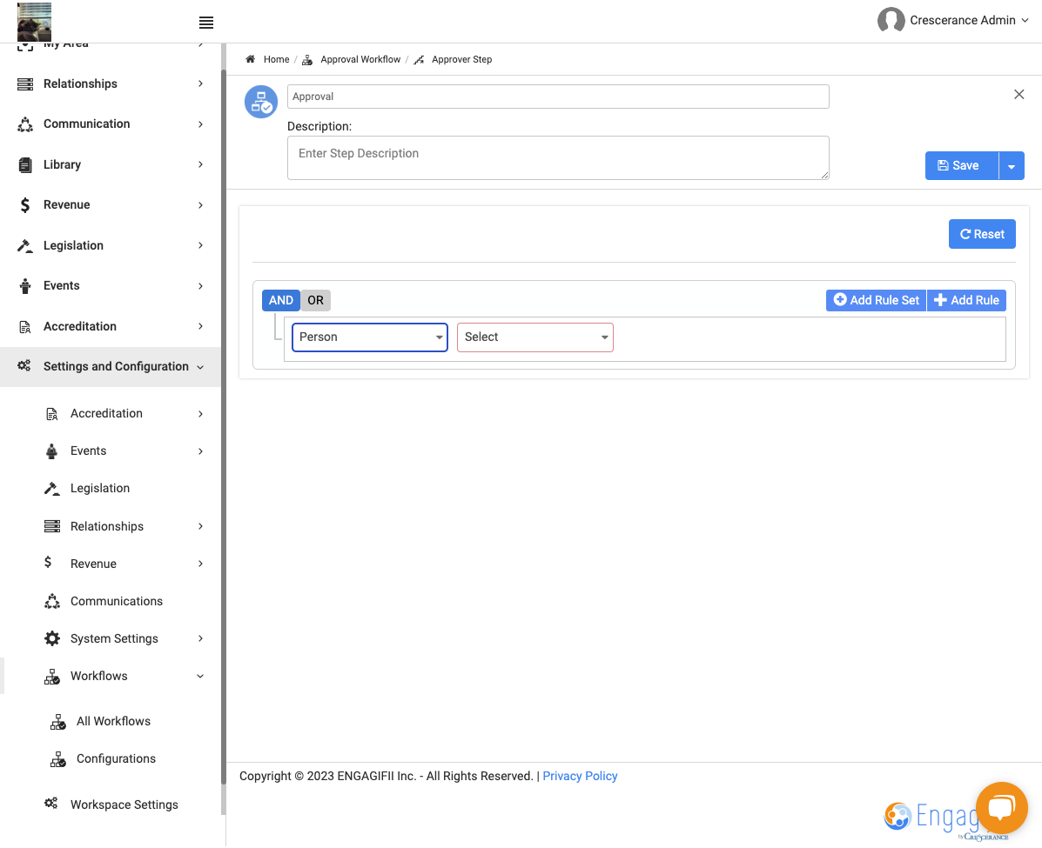The width and height of the screenshot is (1042, 848).
Task: Click the Save button
Action: 962,166
